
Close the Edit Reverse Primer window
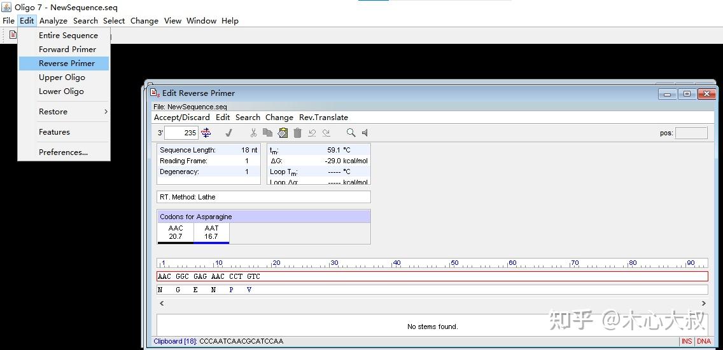click(706, 94)
